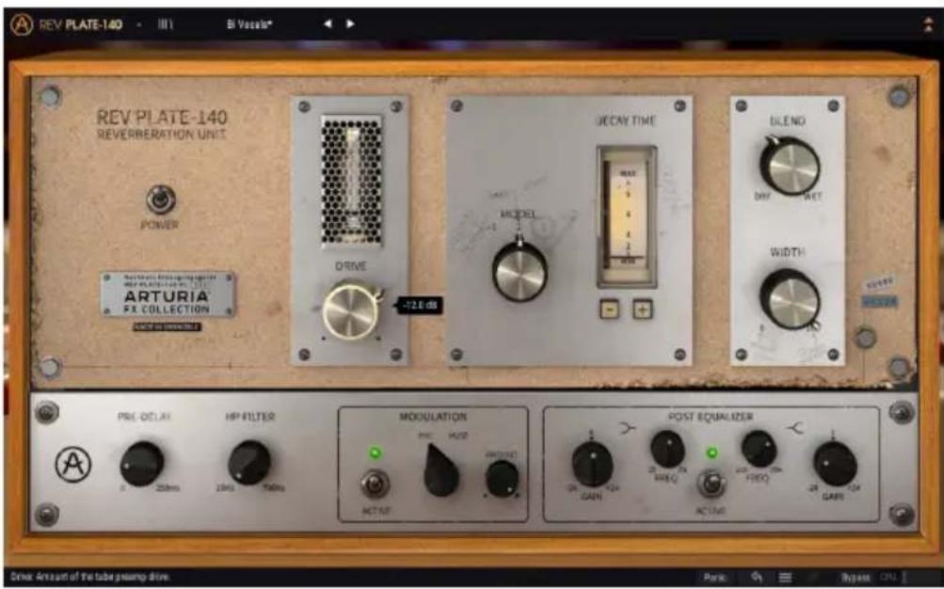This screenshot has width=944, height=589.
Task: Adjust the high shelf FREQ knob
Action: pos(759,449)
